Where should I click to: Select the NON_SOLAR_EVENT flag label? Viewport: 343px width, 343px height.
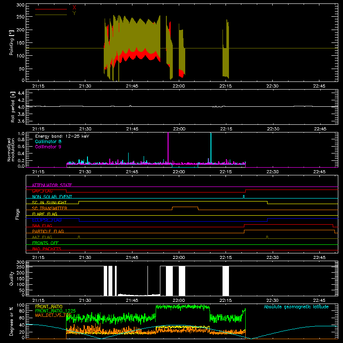[52, 197]
